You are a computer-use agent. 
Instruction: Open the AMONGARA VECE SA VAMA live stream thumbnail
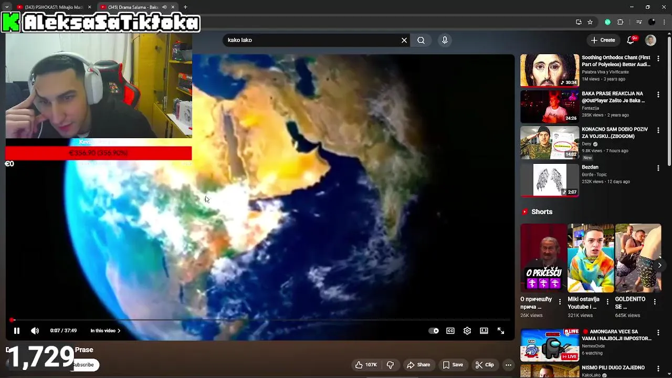[x=549, y=345]
